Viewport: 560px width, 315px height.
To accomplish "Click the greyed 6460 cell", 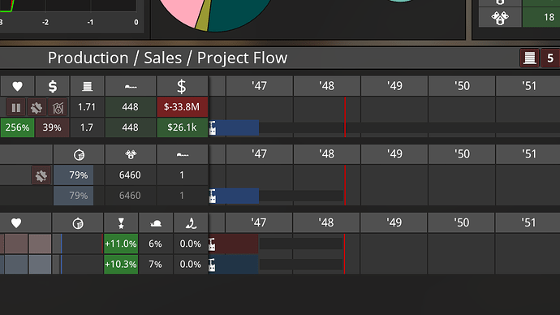I will pyautogui.click(x=131, y=196).
